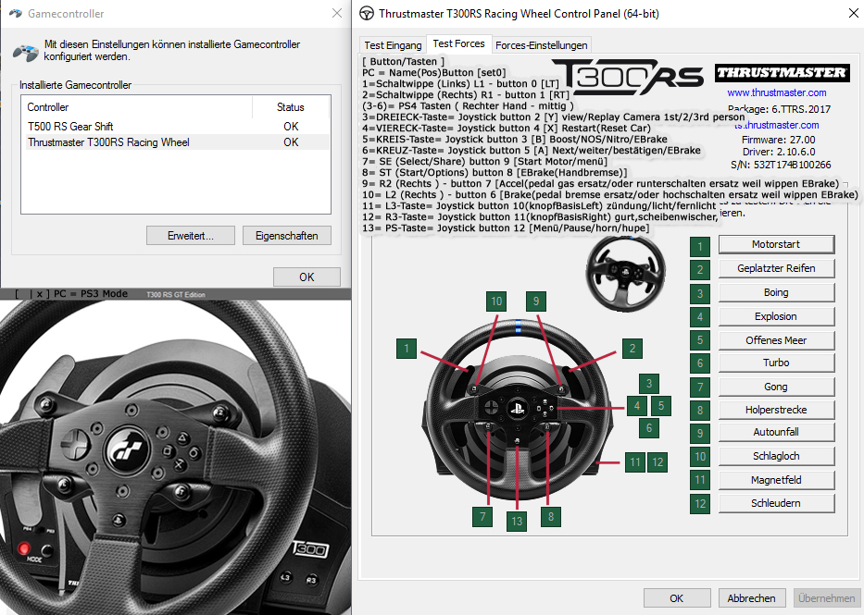Click green number 1 beside Motorstart
The height and width of the screenshot is (615, 864).
tap(700, 246)
